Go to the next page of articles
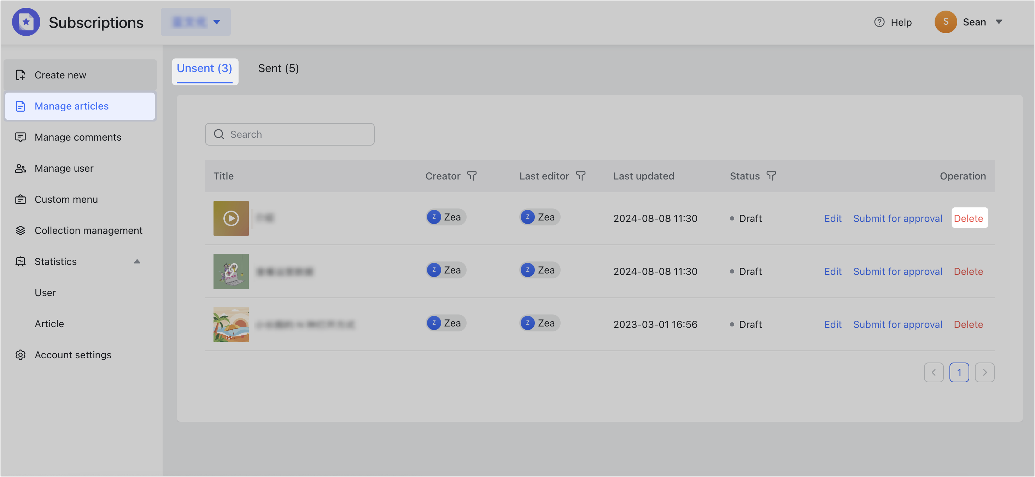1035x477 pixels. [x=984, y=372]
